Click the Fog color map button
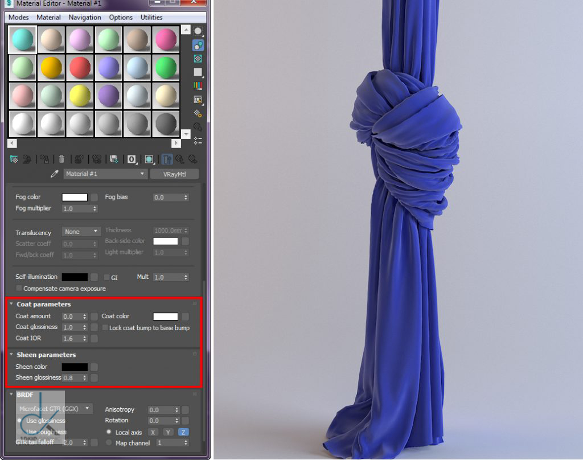This screenshot has width=583, height=460. 94,197
